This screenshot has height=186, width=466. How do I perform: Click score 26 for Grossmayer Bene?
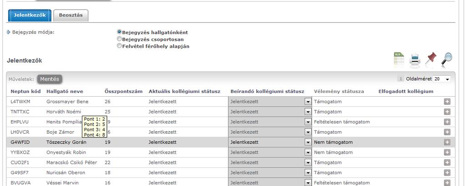point(107,102)
